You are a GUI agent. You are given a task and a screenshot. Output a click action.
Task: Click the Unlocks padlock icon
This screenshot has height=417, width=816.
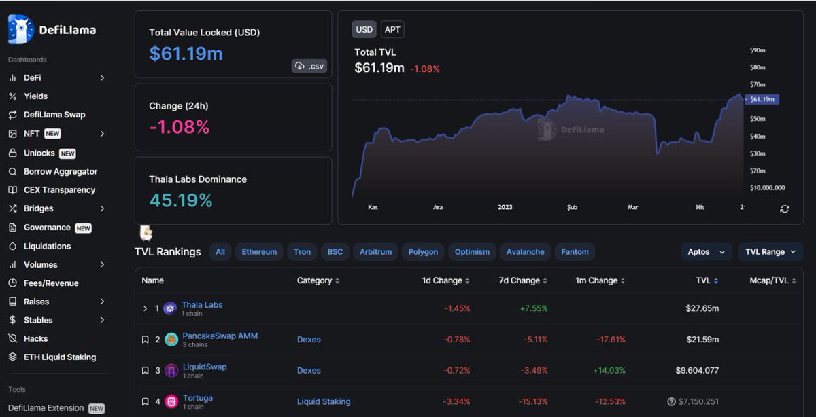(x=12, y=153)
